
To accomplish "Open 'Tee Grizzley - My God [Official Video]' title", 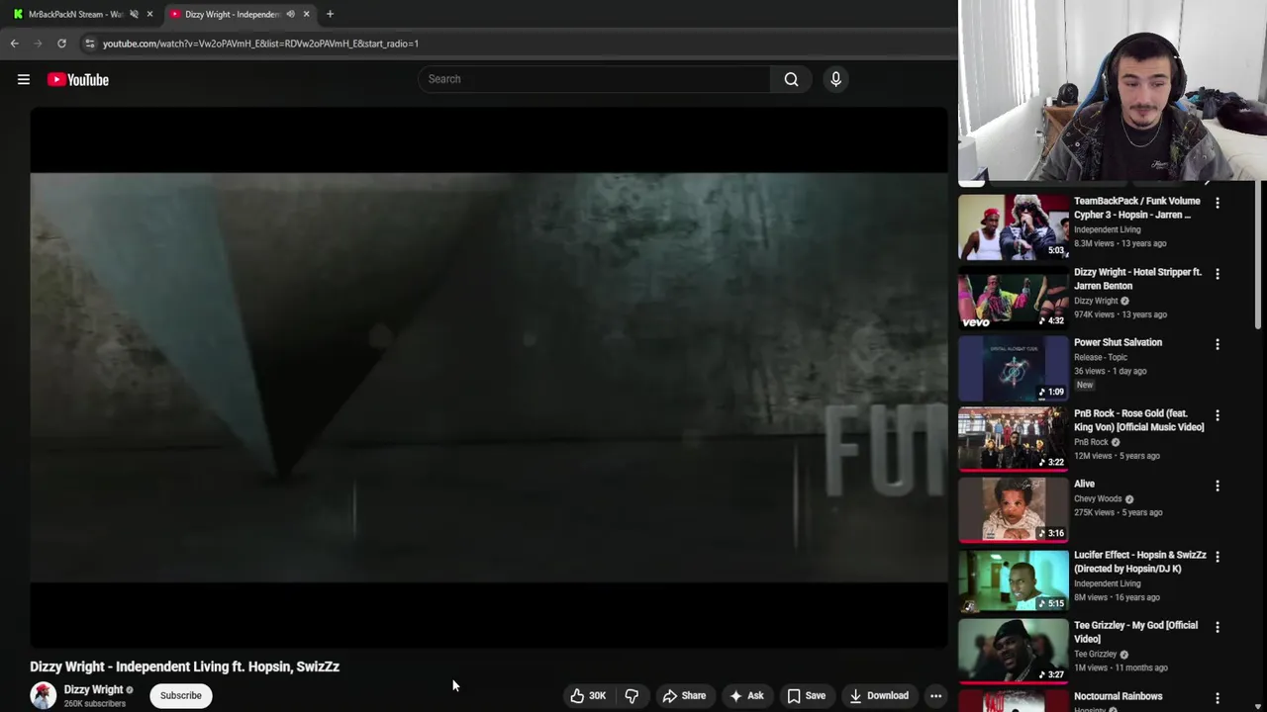I will click(1135, 632).
